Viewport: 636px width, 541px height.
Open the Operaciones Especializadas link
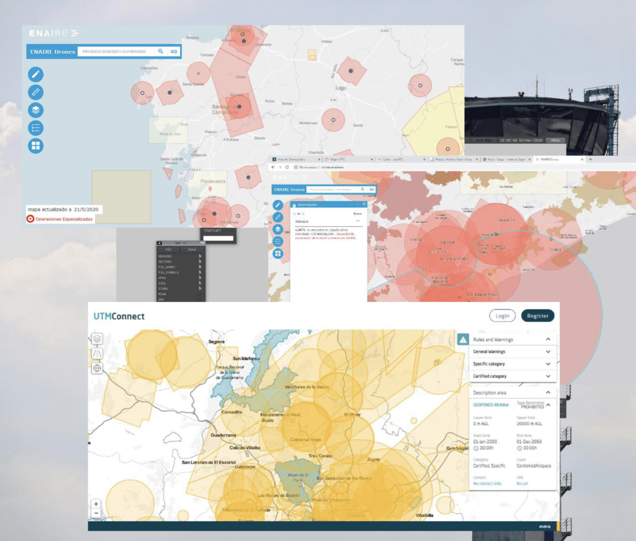pos(64,219)
